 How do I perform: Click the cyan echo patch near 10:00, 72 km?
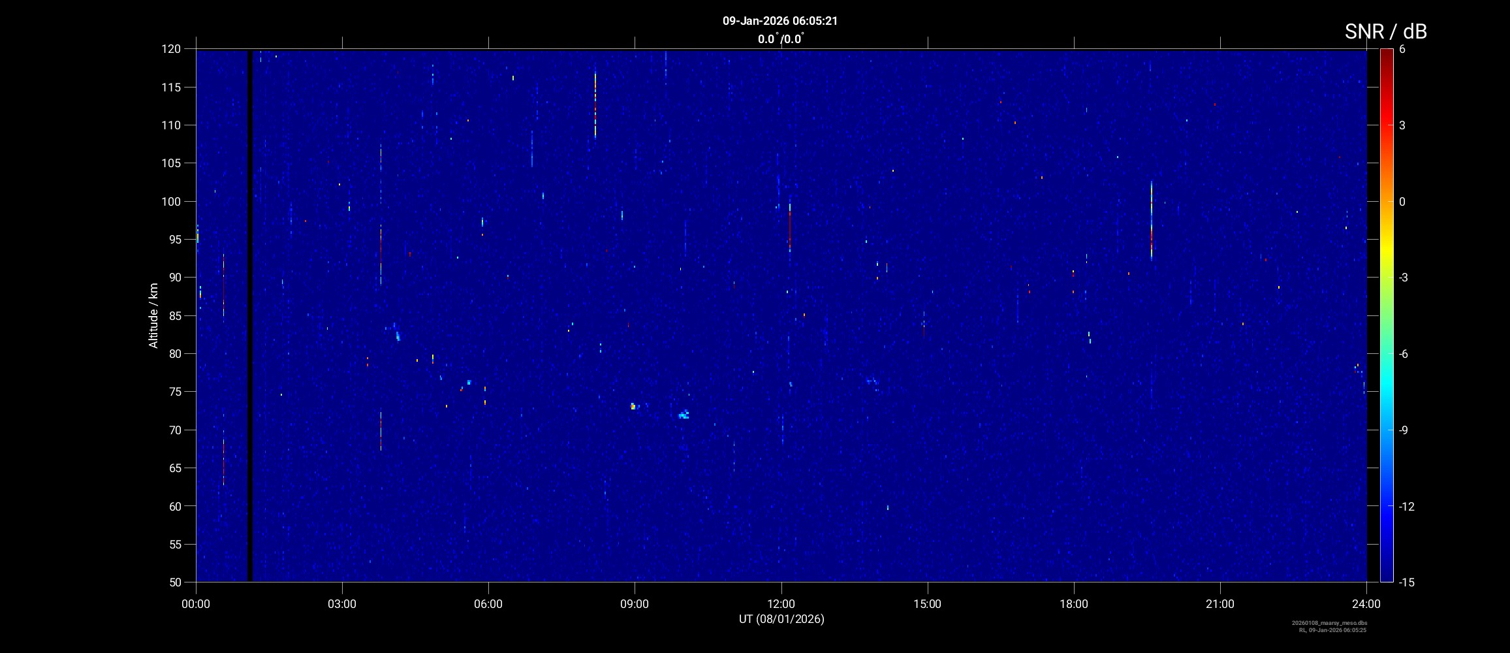pos(684,415)
